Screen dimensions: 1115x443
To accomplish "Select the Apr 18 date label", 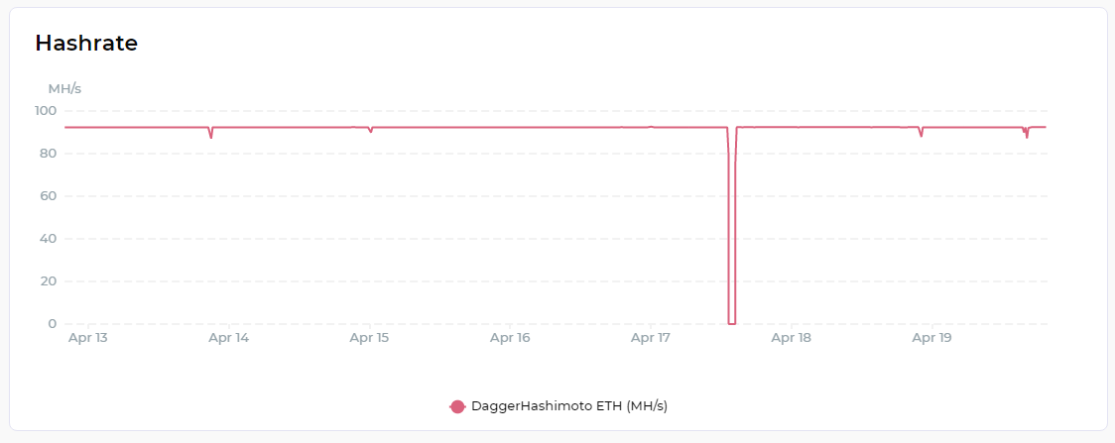I will (x=791, y=338).
